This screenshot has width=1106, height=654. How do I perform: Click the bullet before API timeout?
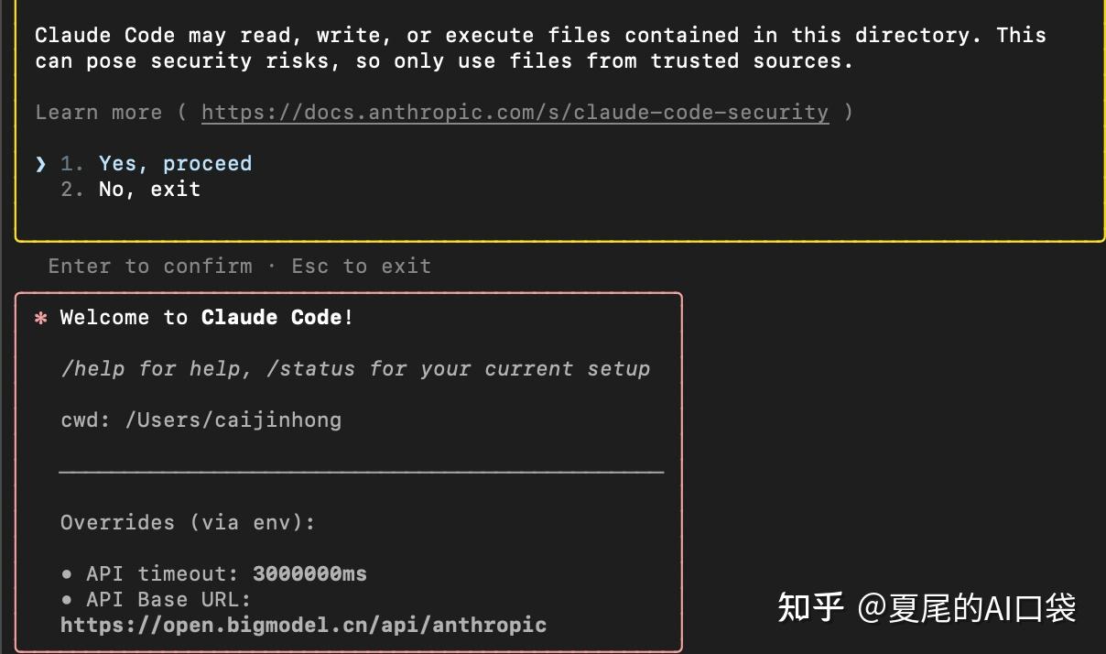[67, 574]
